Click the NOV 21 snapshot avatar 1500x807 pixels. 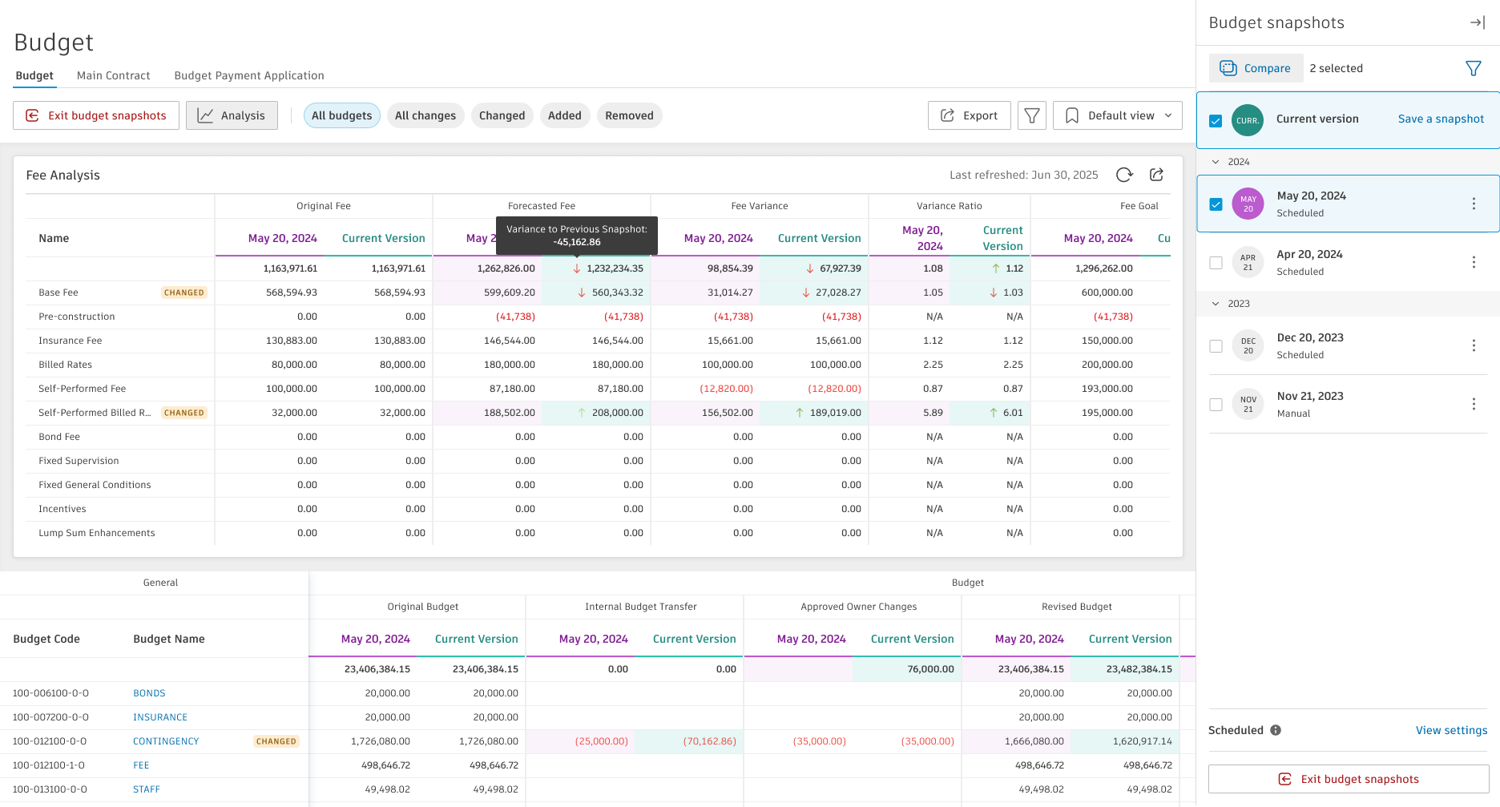pyautogui.click(x=1248, y=404)
